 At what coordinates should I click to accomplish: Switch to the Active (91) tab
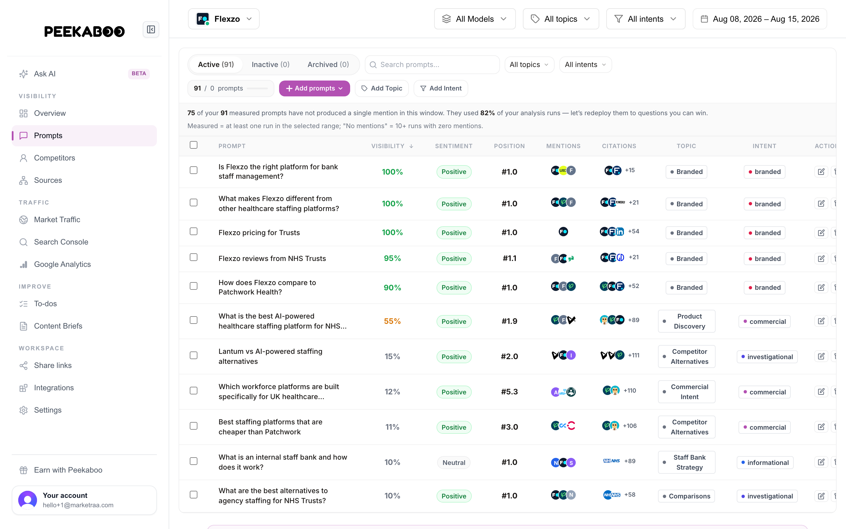point(216,65)
